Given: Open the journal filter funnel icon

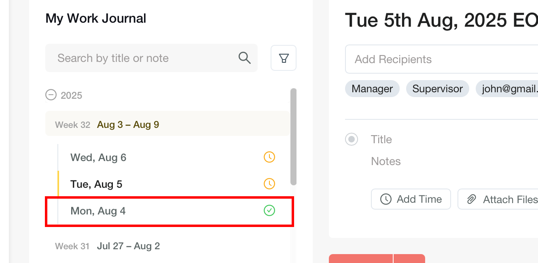Looking at the screenshot, I should (x=284, y=58).
